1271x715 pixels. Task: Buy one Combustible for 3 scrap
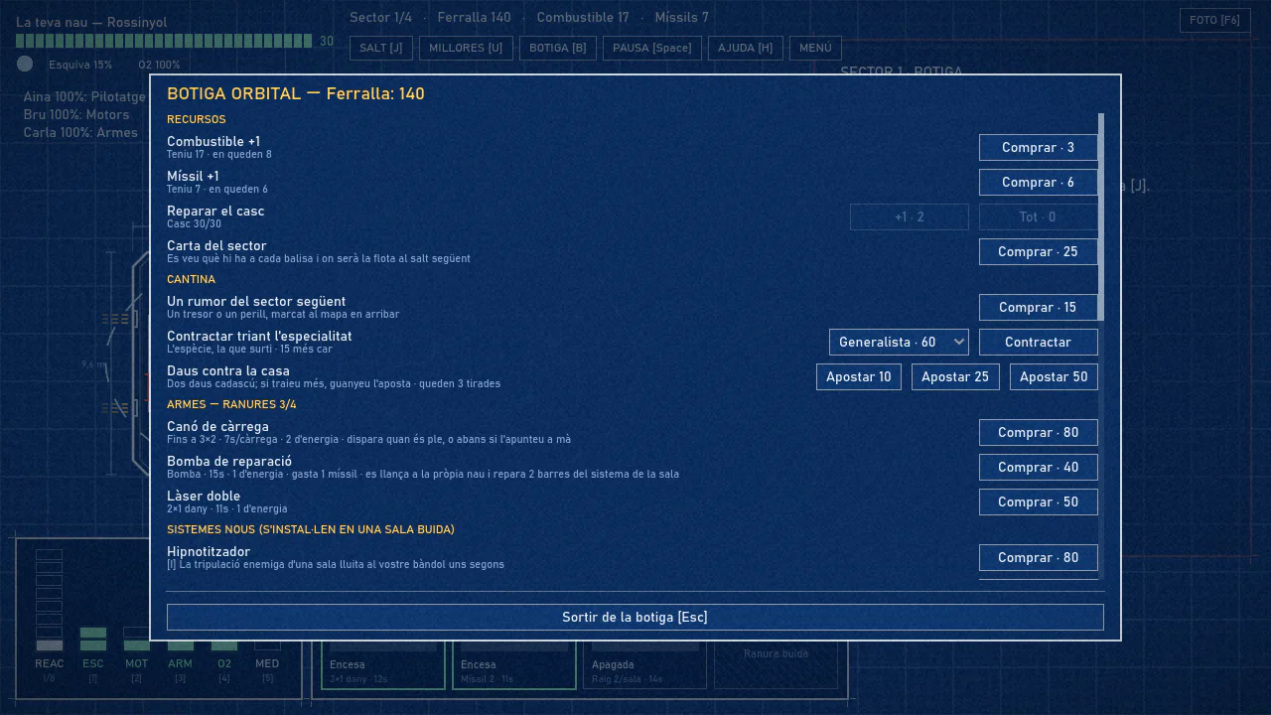tap(1038, 147)
